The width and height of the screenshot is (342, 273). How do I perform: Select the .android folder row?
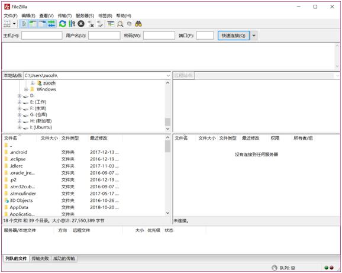84,152
